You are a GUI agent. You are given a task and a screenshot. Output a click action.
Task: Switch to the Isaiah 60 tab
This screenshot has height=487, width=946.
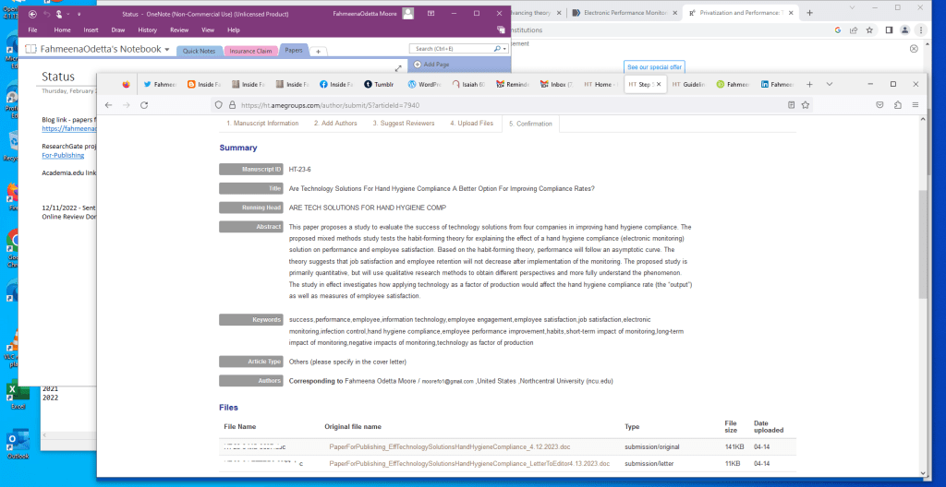pos(468,84)
